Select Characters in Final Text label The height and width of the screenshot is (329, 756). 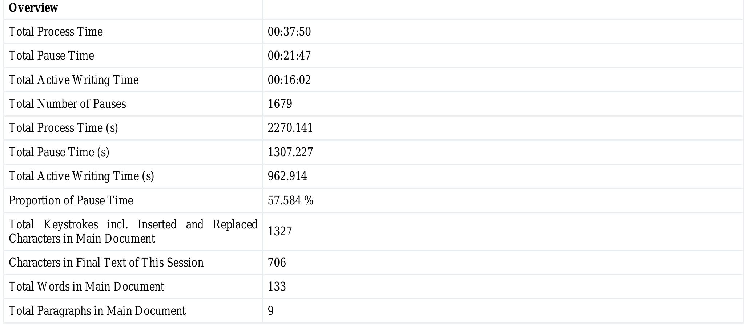point(106,263)
